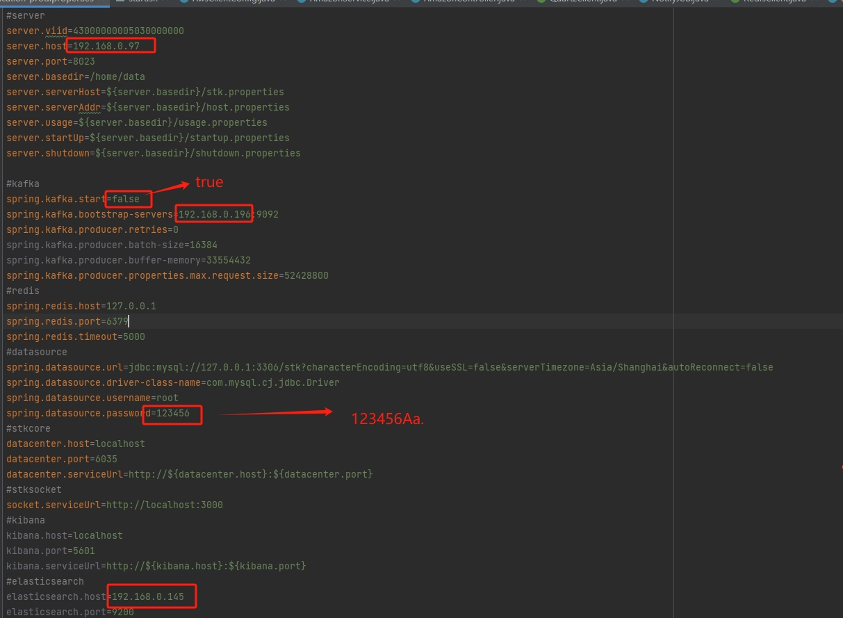Click the kibana.serviceUrl property line
Viewport: 843px width, 618px height.
click(x=156, y=566)
